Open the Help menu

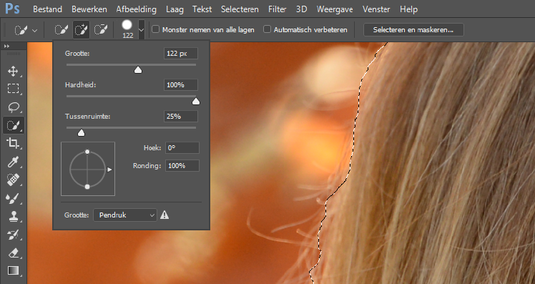[408, 9]
